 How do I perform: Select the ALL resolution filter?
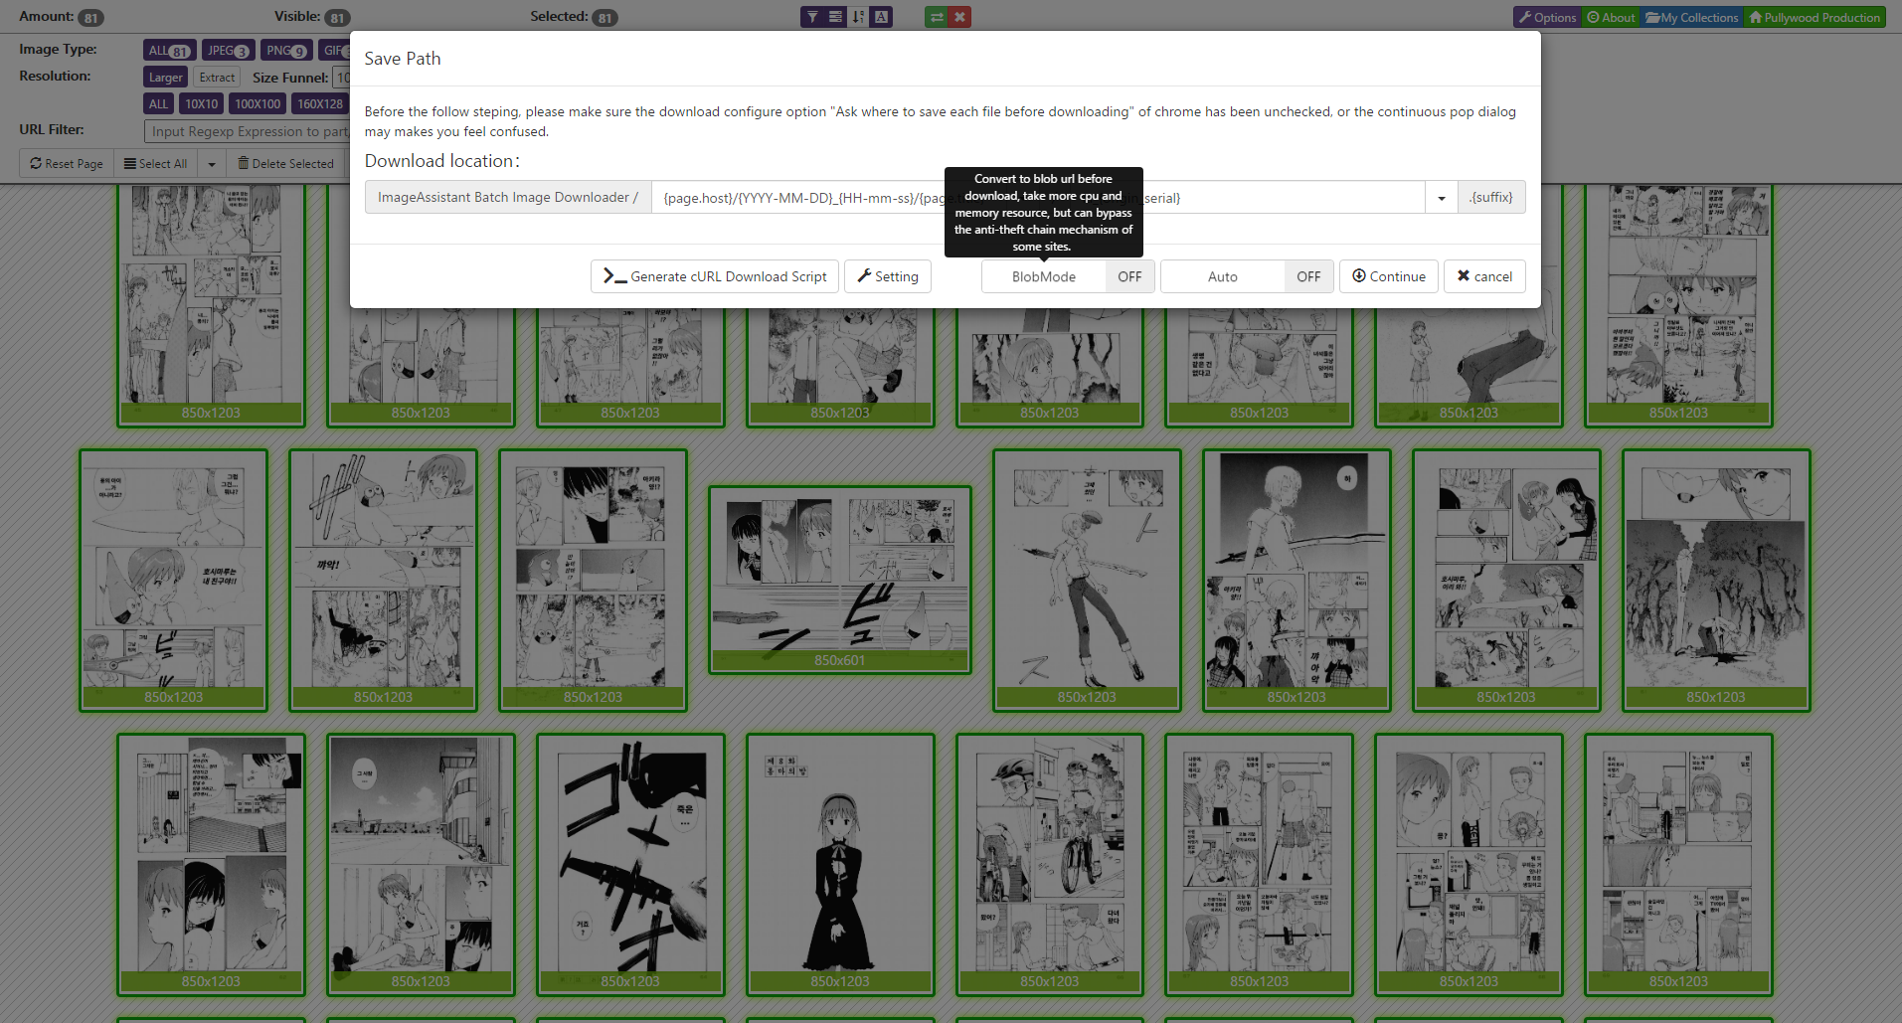pos(158,103)
